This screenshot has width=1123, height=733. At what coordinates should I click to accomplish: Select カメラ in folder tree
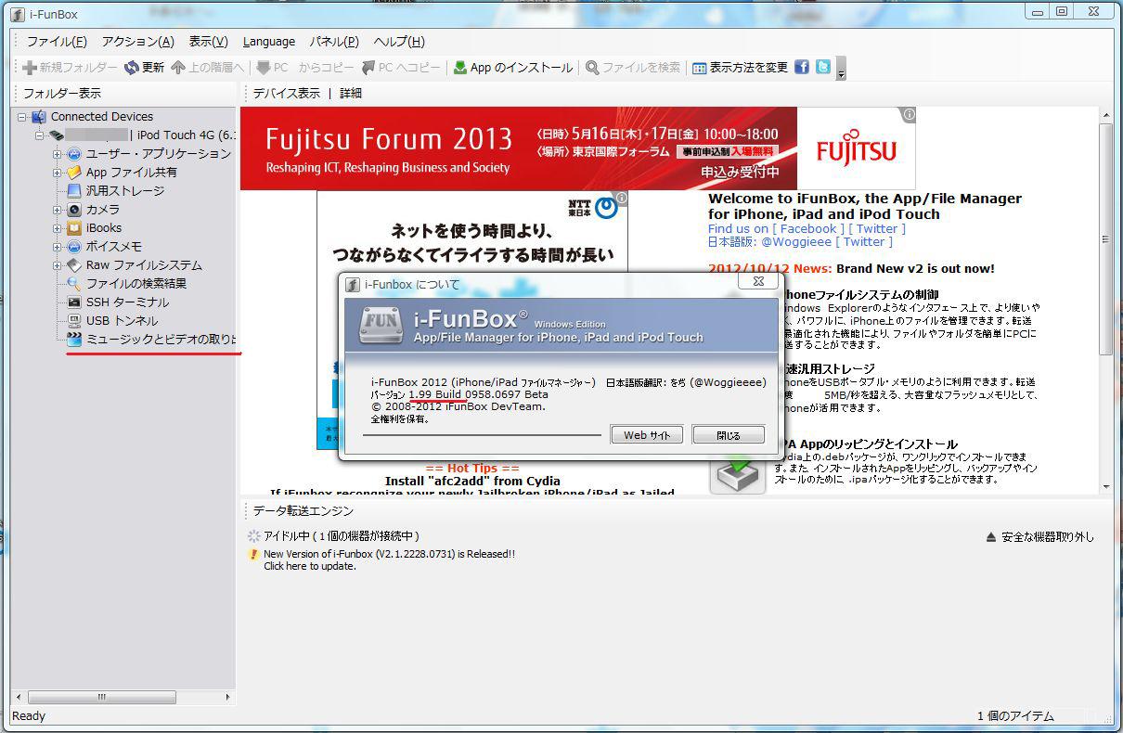click(102, 210)
